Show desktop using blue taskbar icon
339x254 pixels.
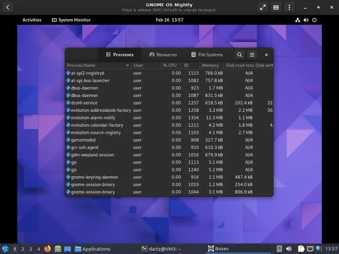point(68,249)
